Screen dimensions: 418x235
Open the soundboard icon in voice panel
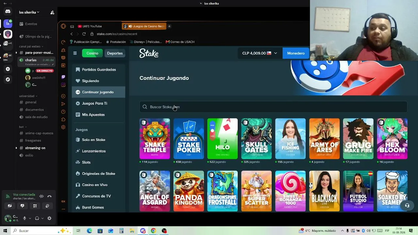click(47, 206)
